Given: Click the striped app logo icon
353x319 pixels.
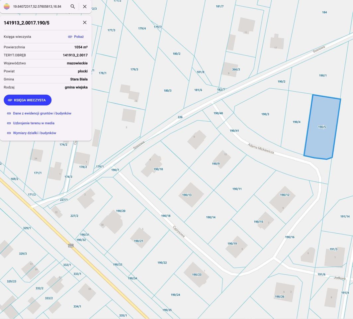Looking at the screenshot, I should pyautogui.click(x=7, y=7).
